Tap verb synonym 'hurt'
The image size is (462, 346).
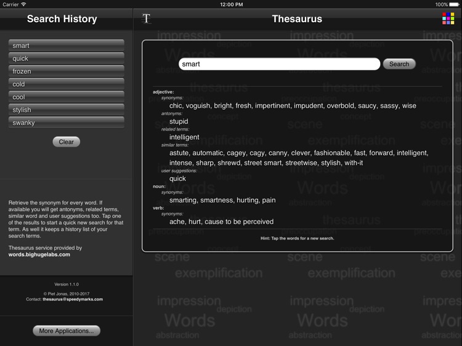[x=195, y=222]
